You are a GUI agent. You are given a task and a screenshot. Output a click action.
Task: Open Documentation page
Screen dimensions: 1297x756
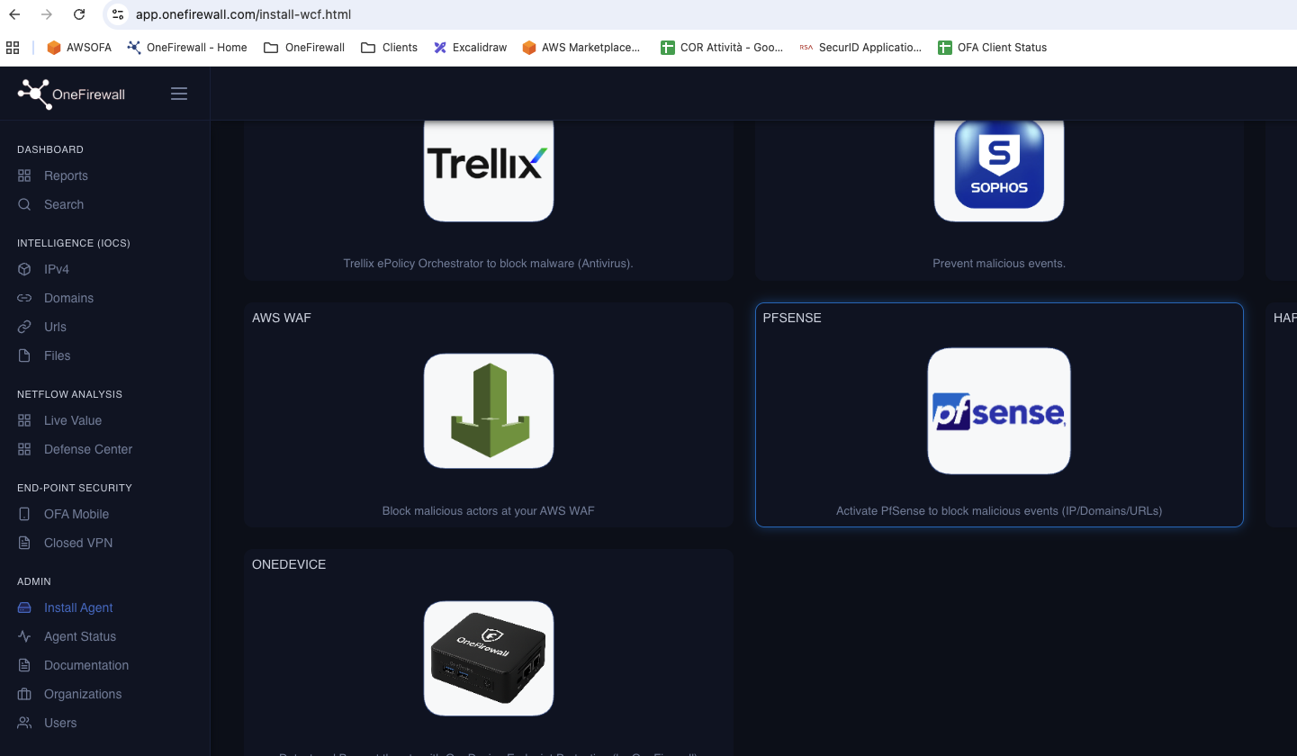point(86,665)
